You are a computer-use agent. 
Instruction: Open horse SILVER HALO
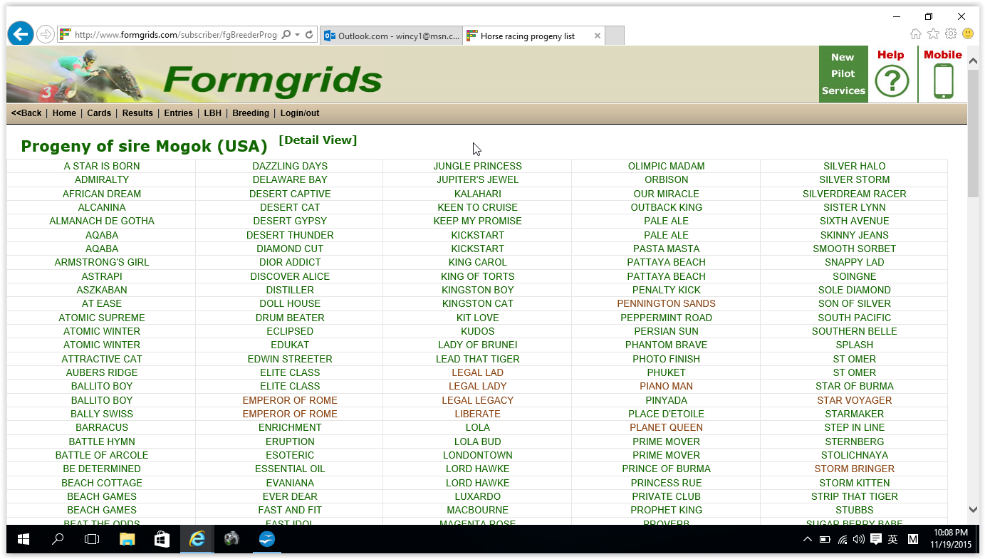855,166
